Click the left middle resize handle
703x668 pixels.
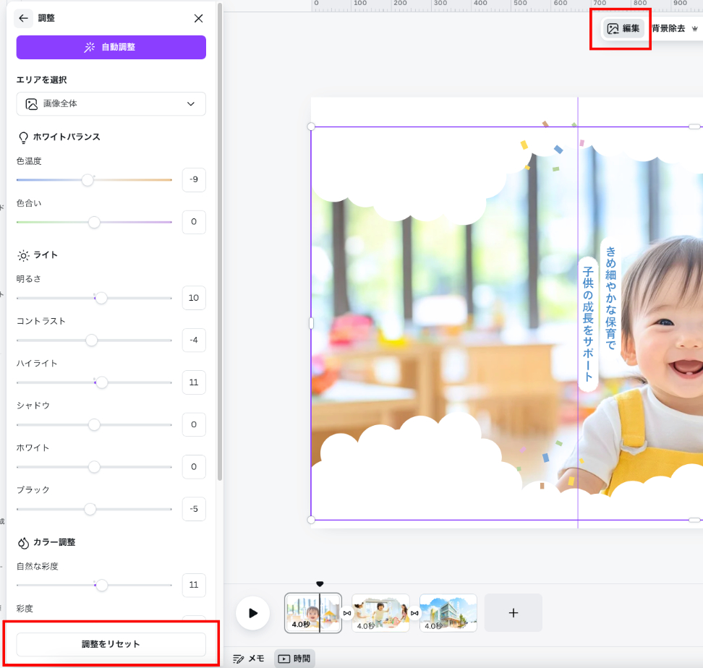click(x=311, y=323)
